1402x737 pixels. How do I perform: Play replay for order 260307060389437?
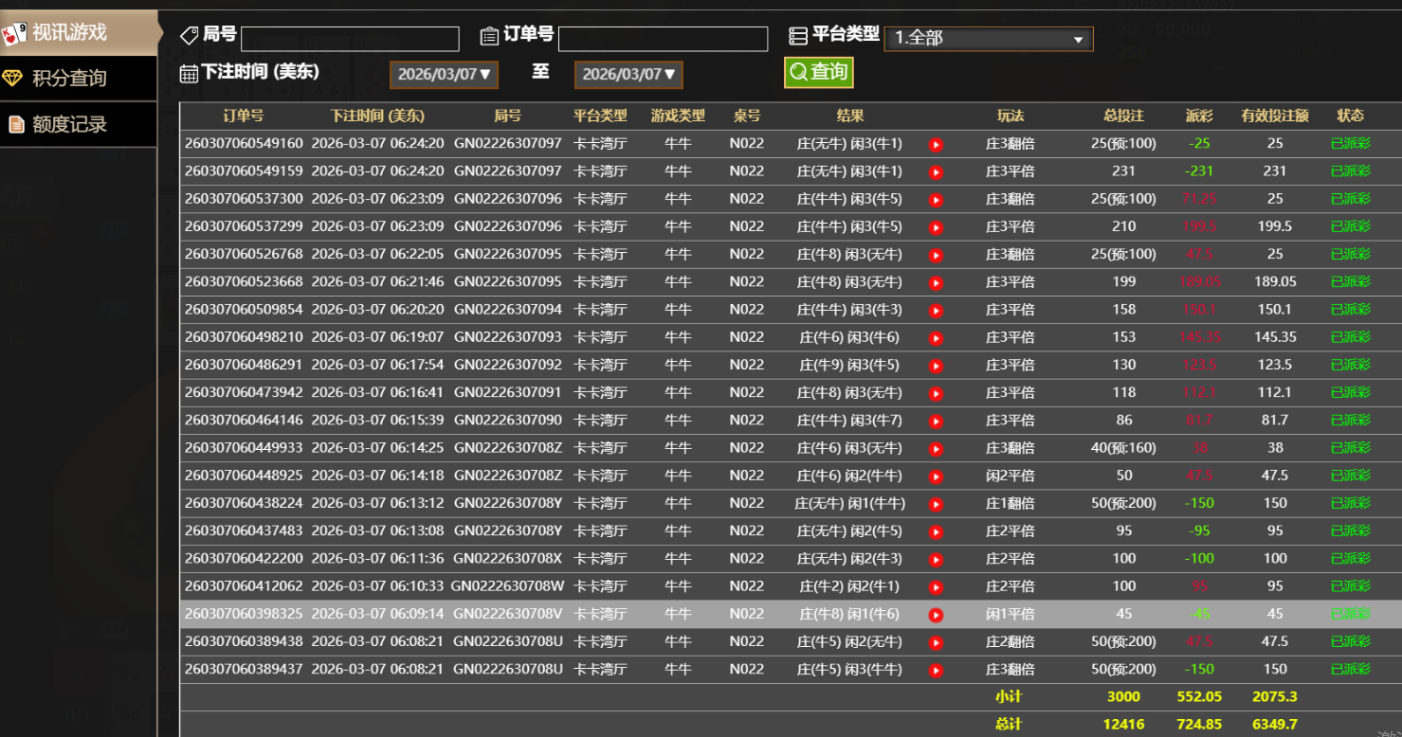(936, 670)
